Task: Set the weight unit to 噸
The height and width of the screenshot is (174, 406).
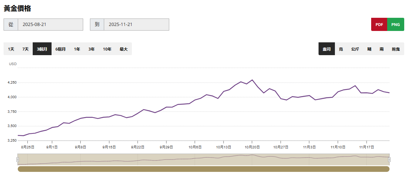Action: point(369,49)
